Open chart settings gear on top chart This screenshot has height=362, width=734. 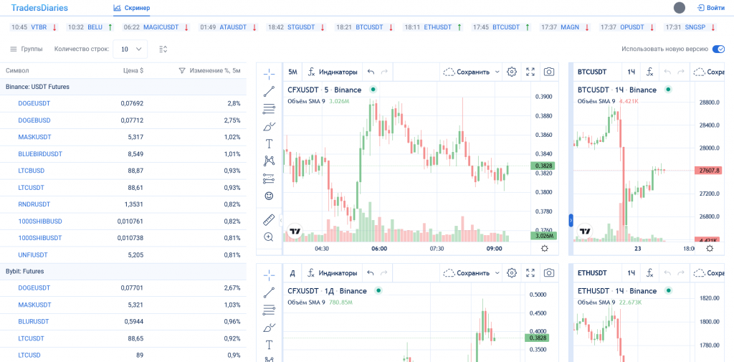coord(512,72)
